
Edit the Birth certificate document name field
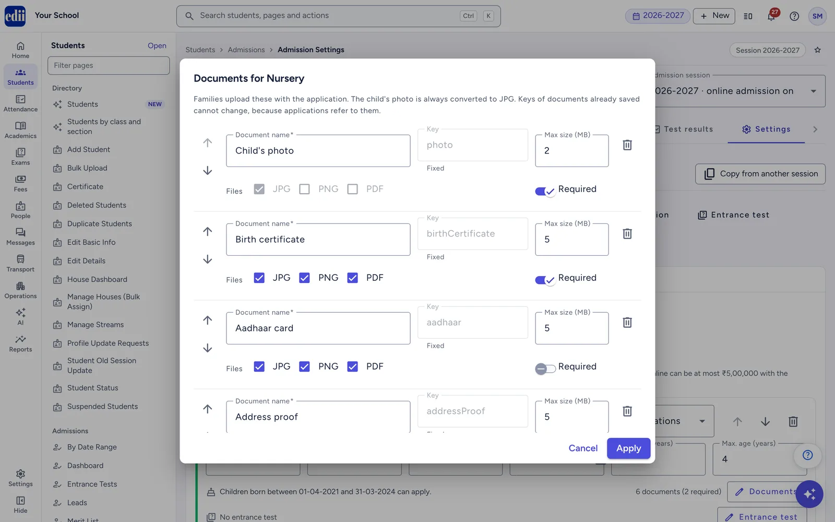pyautogui.click(x=318, y=240)
